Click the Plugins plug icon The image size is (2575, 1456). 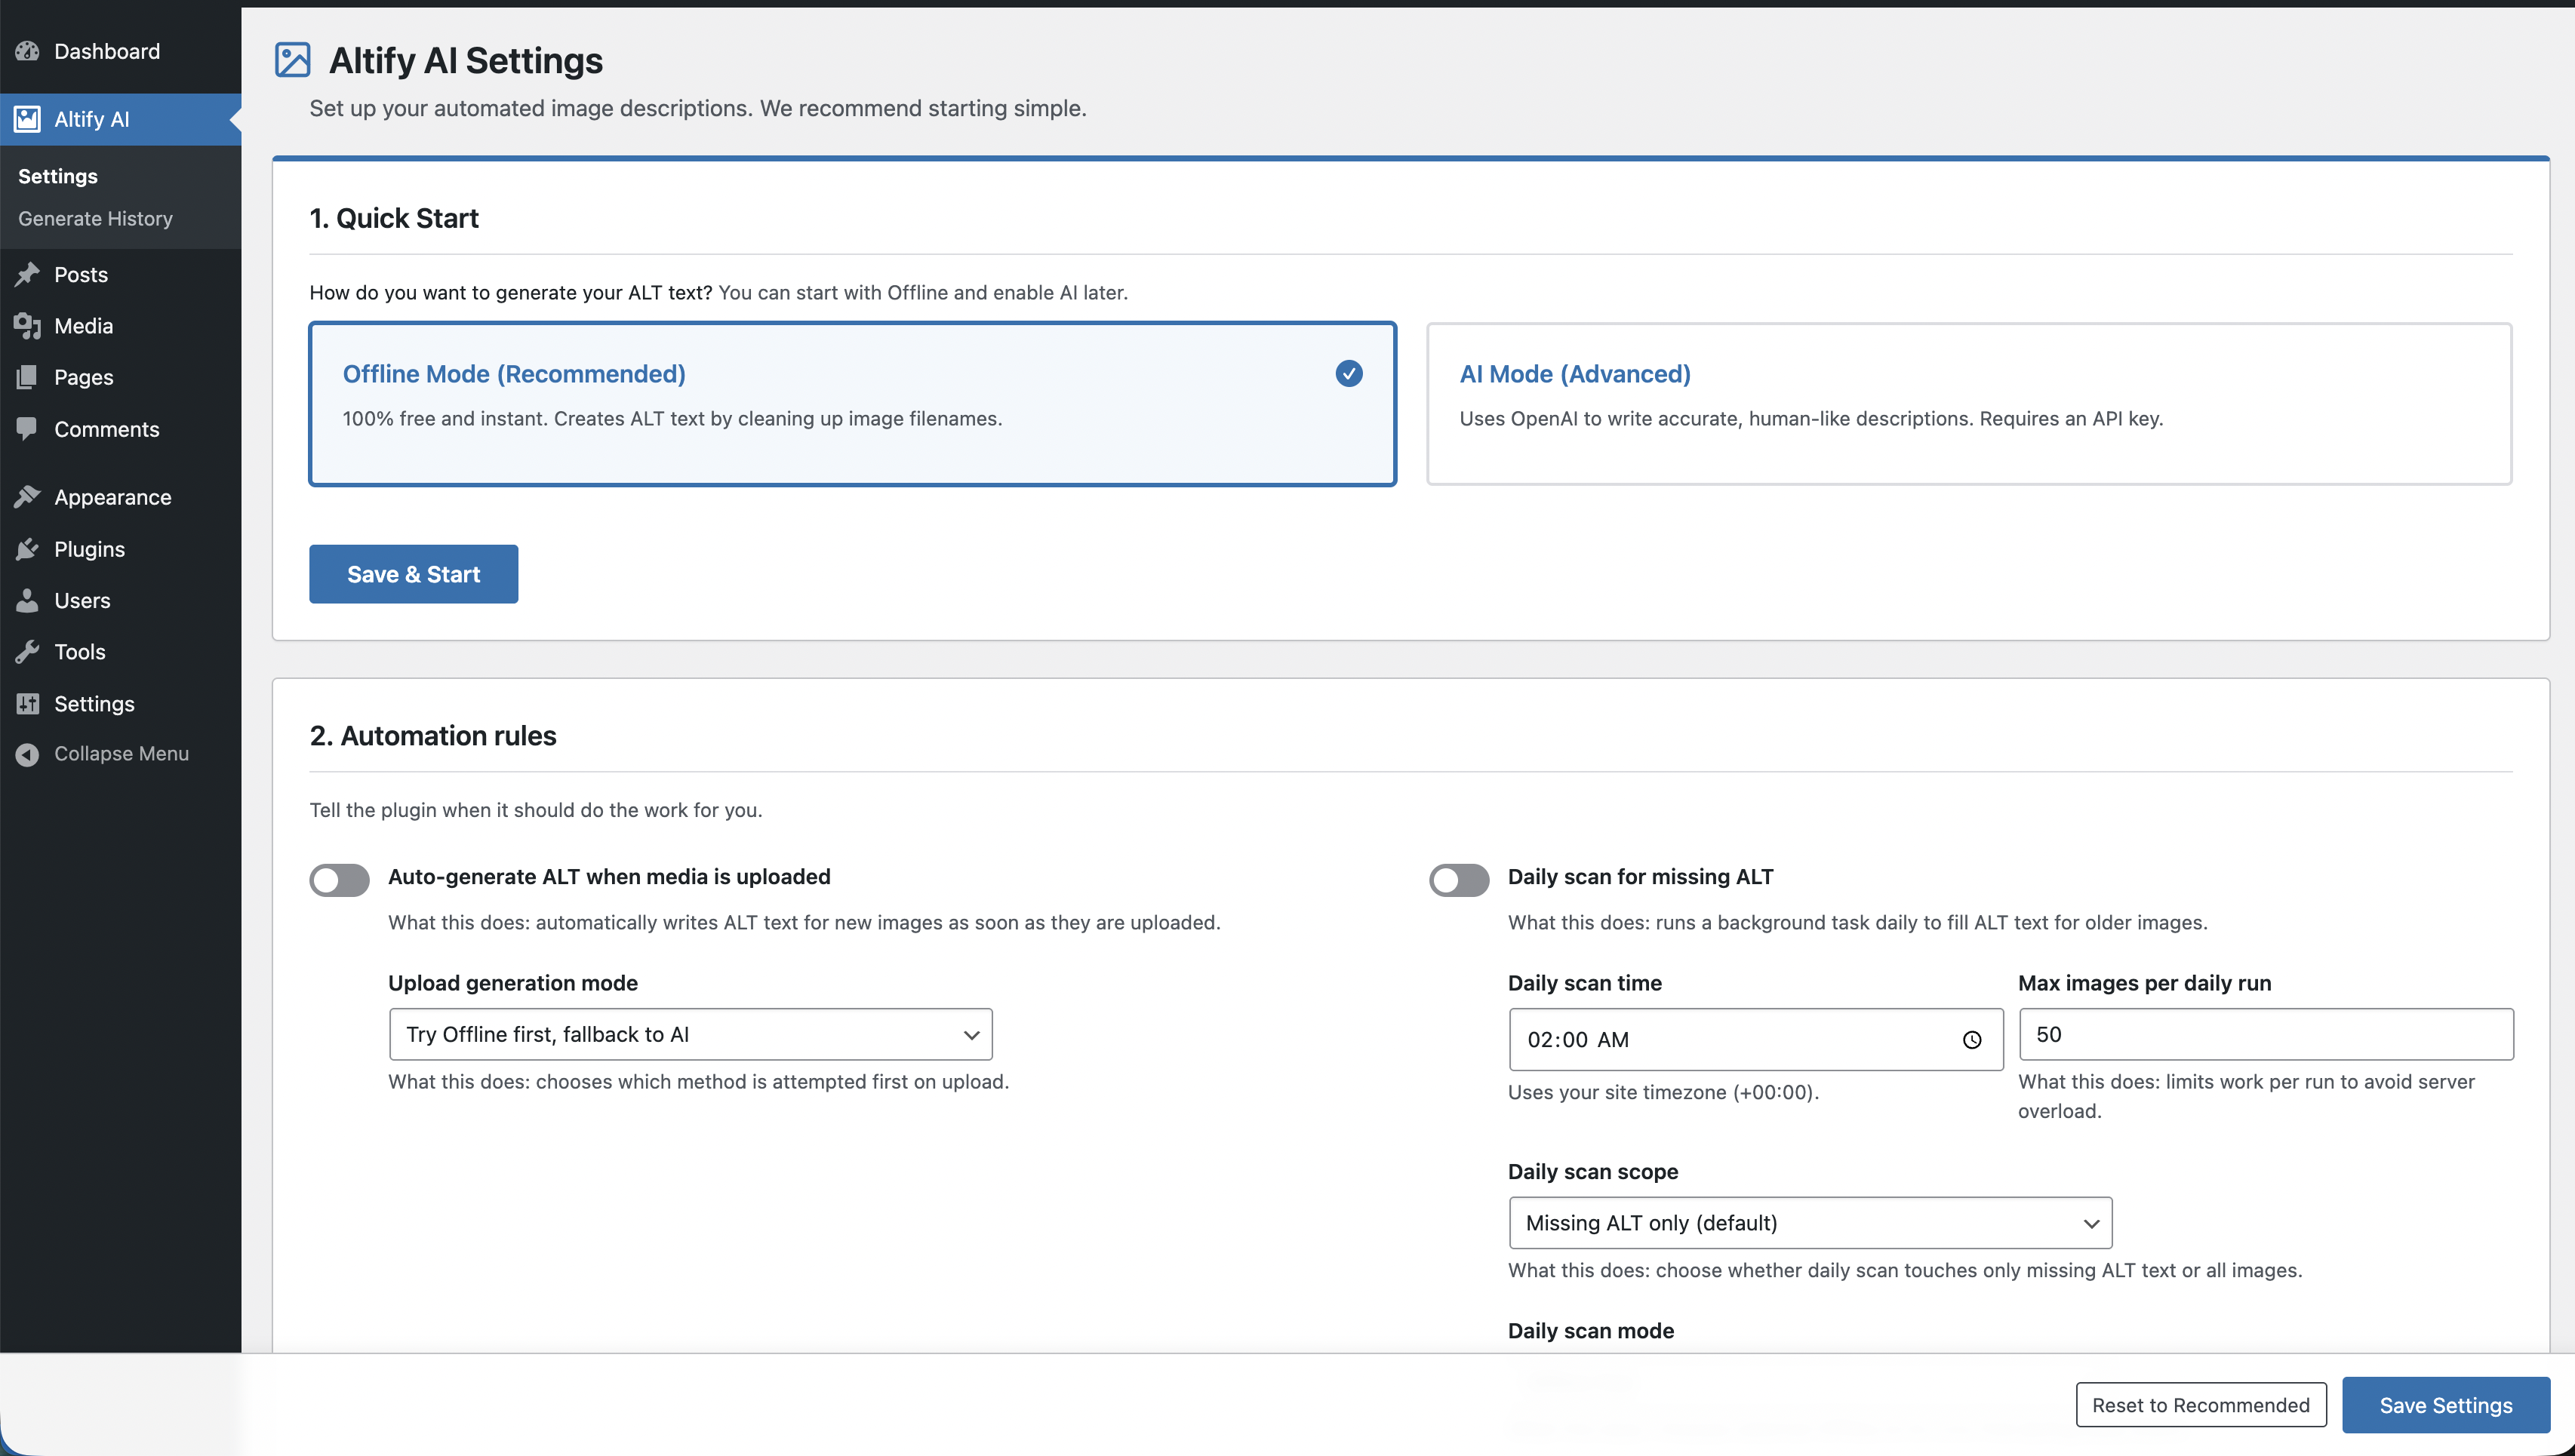click(x=27, y=549)
